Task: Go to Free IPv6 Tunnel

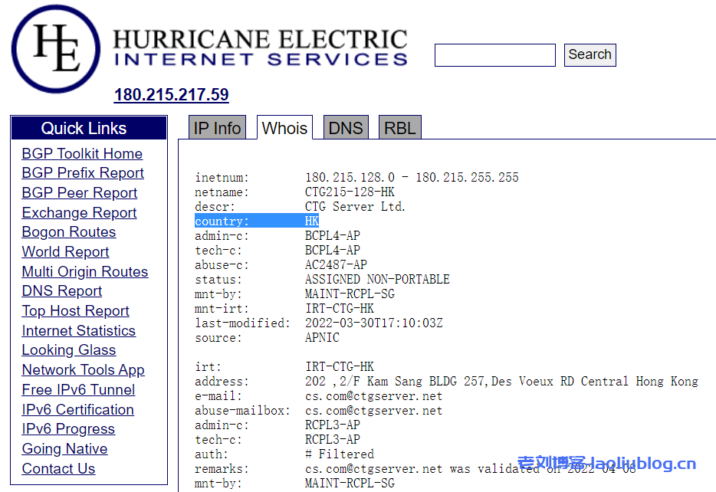Action: pyautogui.click(x=78, y=390)
